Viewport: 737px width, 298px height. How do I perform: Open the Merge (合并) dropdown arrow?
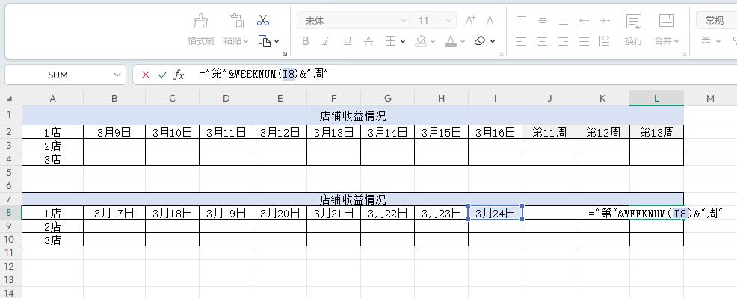pyautogui.click(x=677, y=41)
